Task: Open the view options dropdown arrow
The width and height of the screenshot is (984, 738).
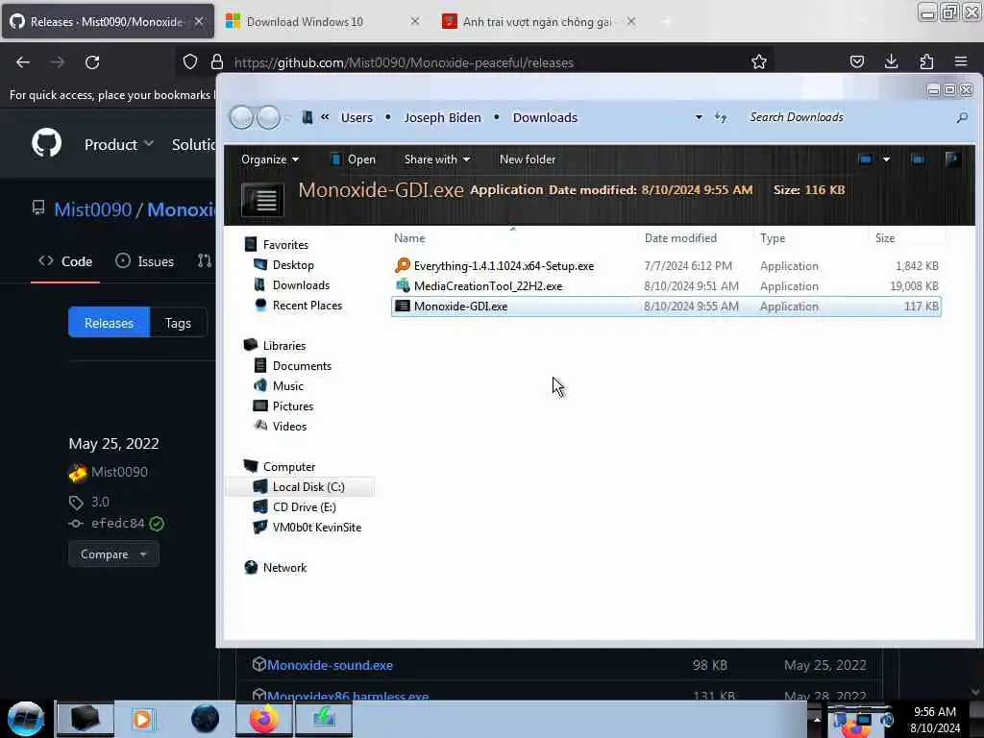Action: (886, 160)
